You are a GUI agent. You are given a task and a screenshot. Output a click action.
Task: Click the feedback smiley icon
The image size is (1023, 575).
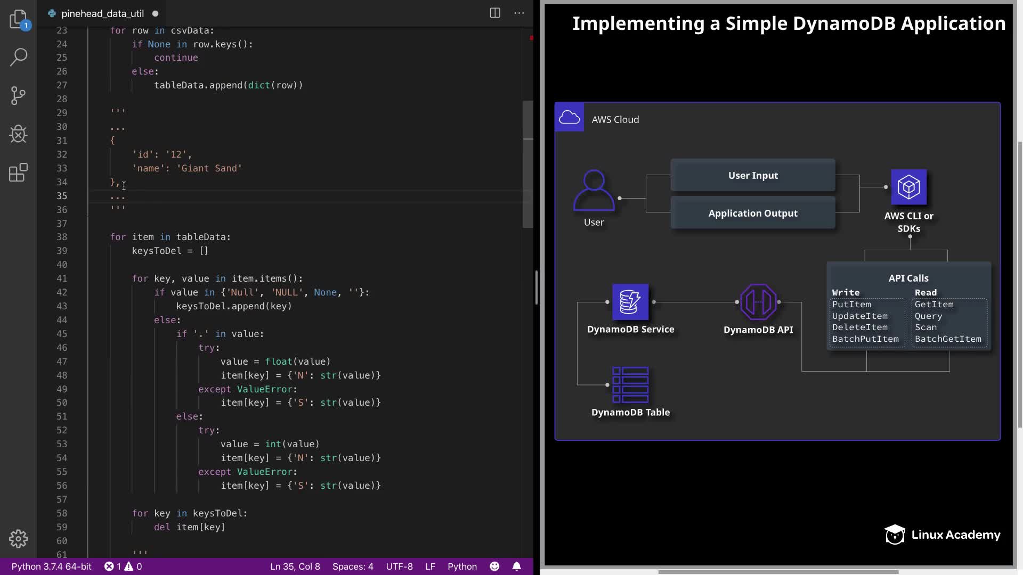pos(494,566)
